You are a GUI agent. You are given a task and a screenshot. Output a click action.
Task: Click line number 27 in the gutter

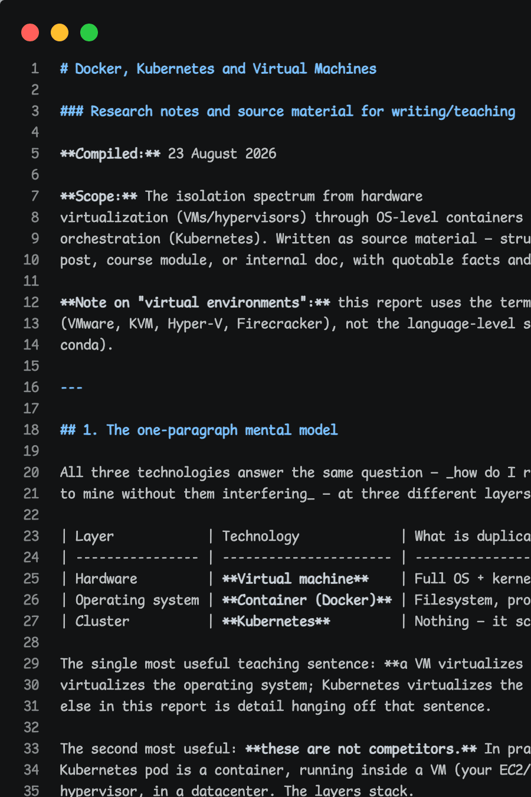click(x=31, y=621)
